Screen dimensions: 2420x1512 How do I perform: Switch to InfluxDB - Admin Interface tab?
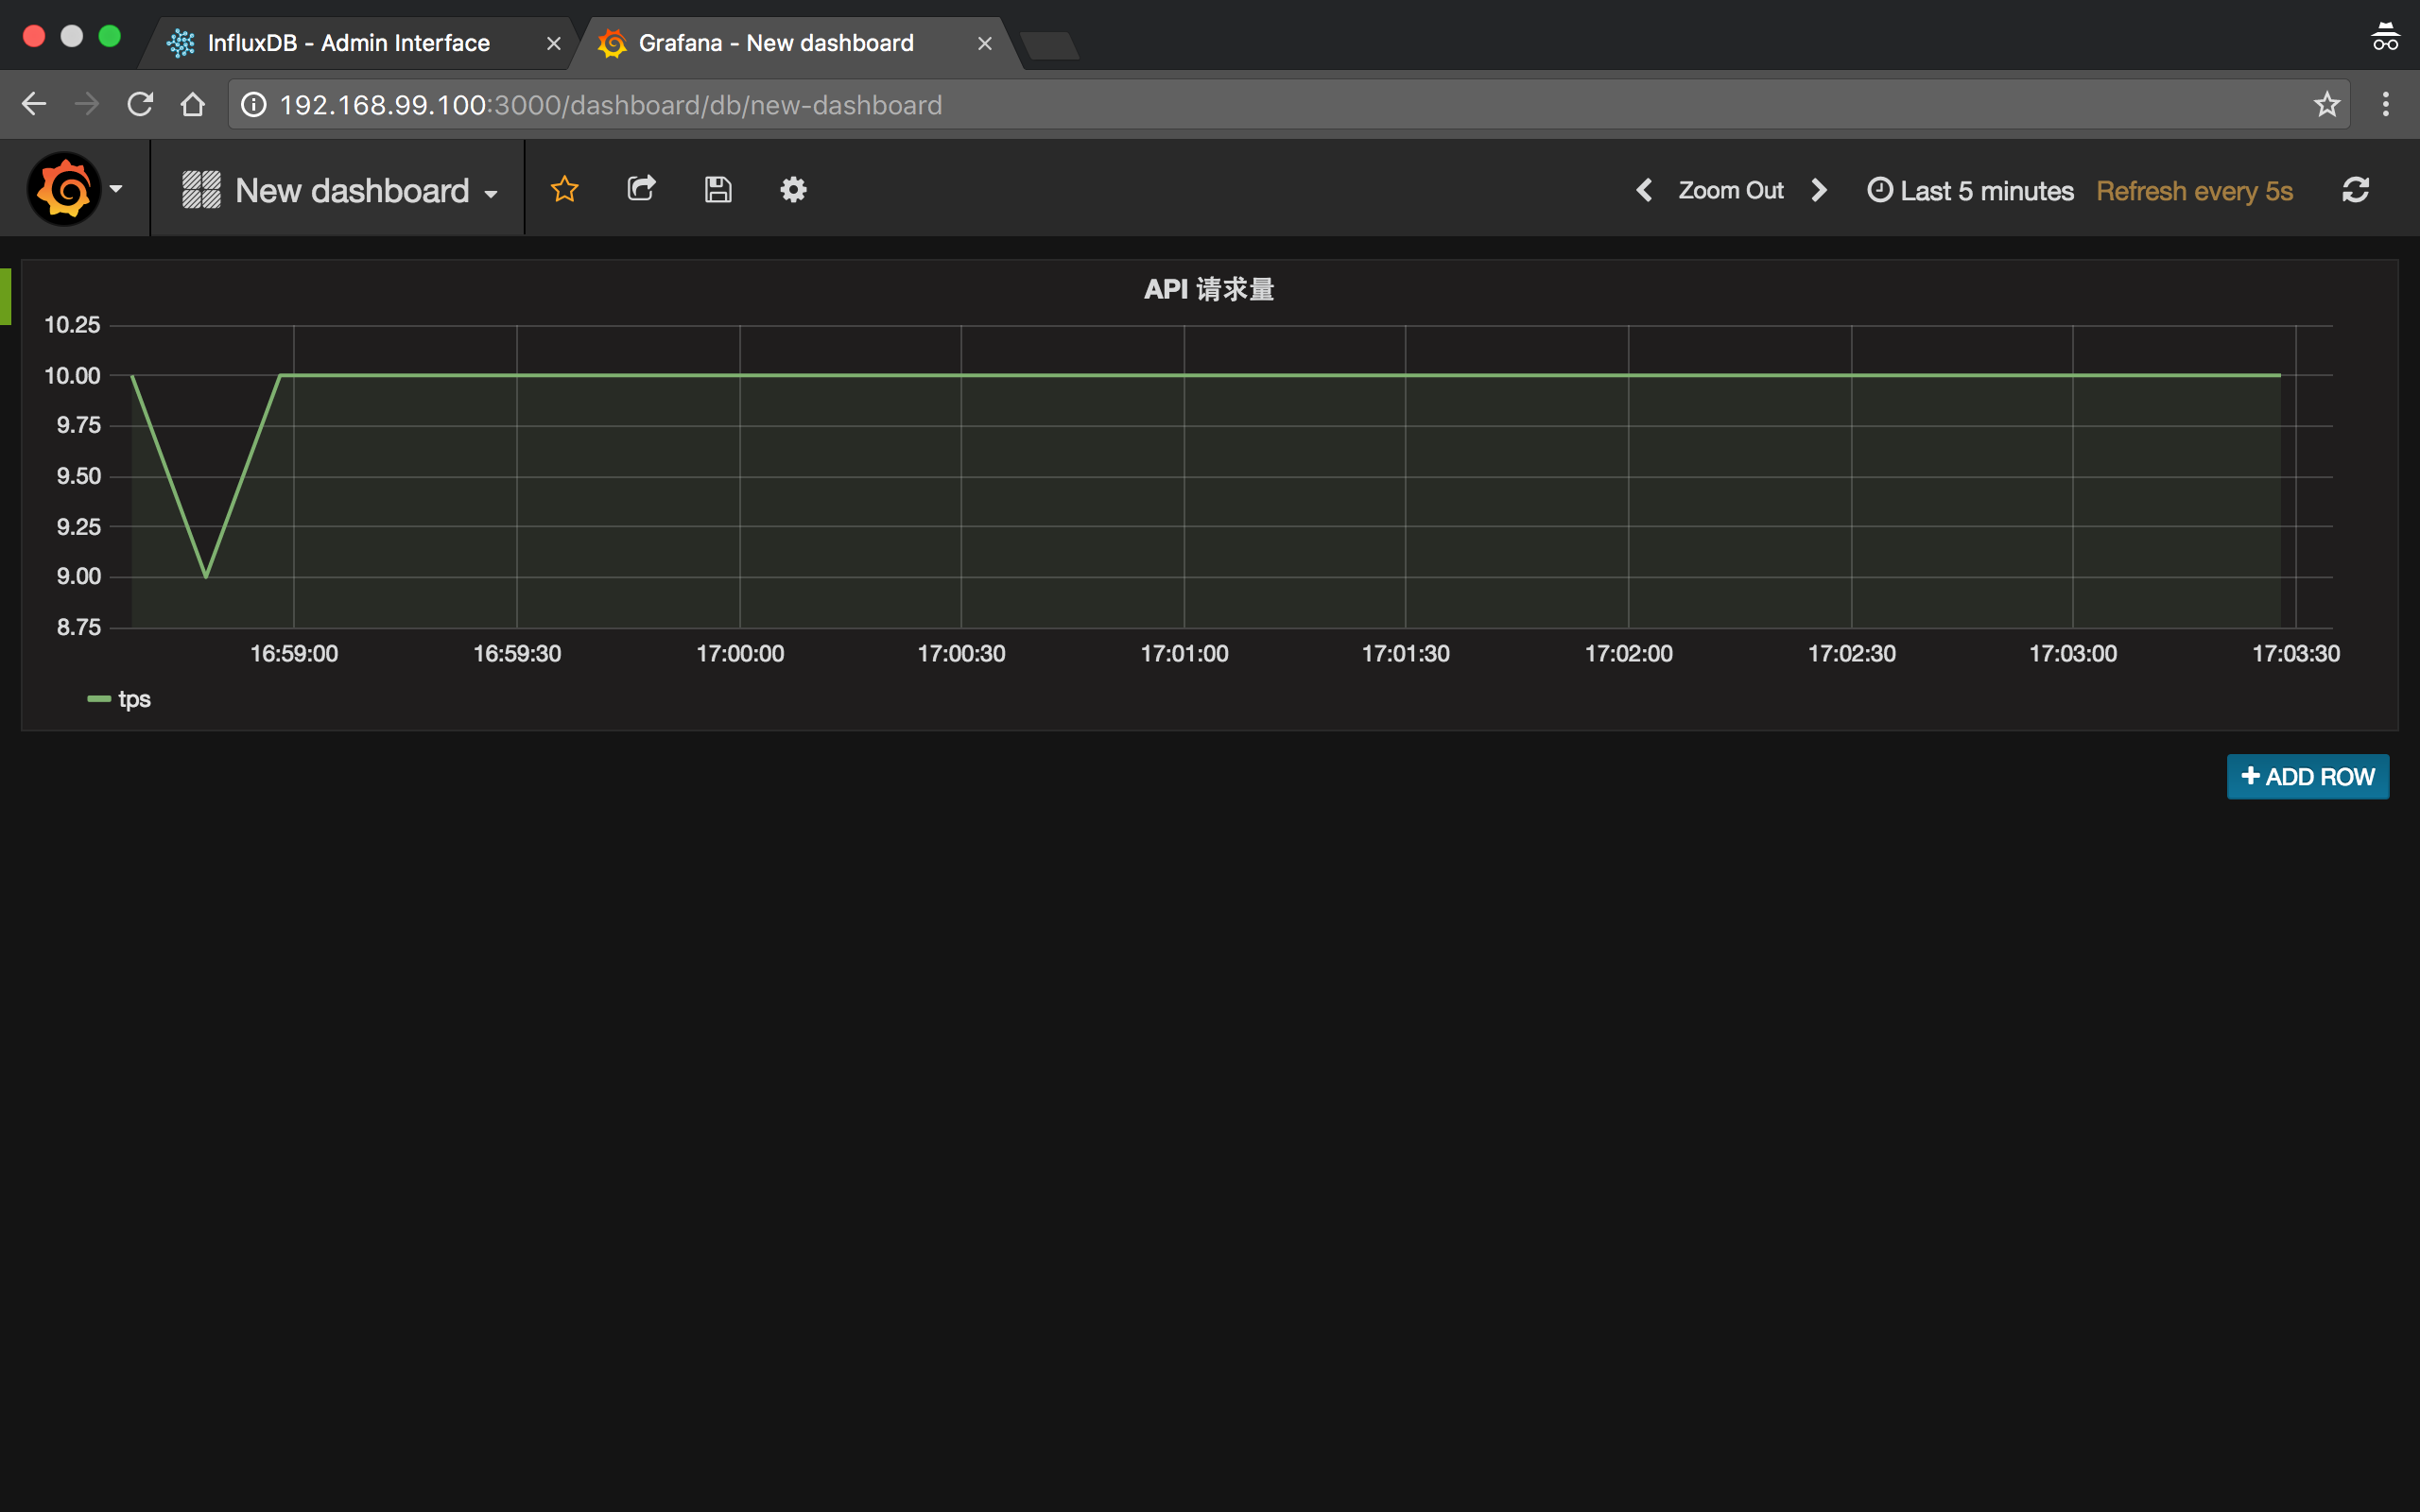[348, 43]
